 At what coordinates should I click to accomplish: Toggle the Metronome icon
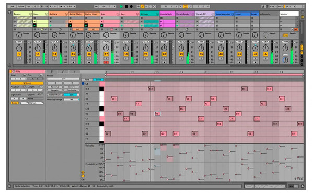coord(61,7)
